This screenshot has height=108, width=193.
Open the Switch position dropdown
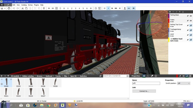coord(184,83)
